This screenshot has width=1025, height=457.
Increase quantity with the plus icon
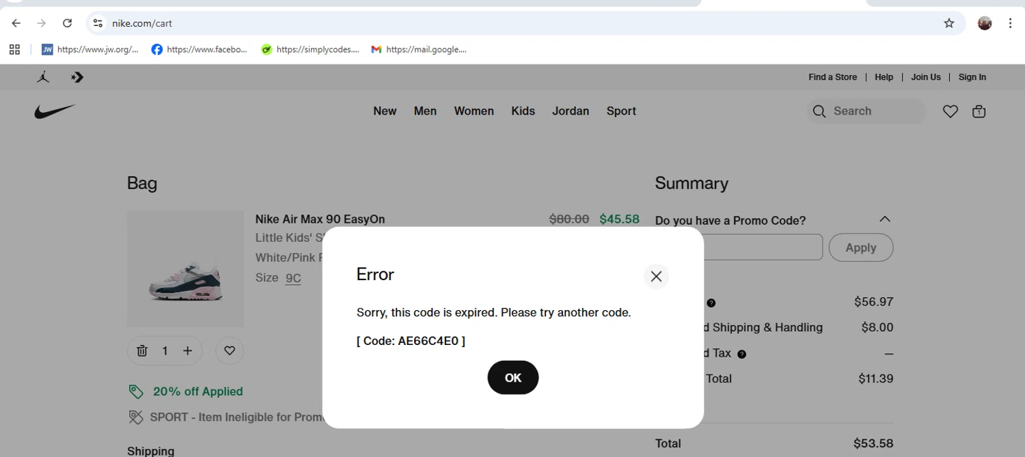187,351
